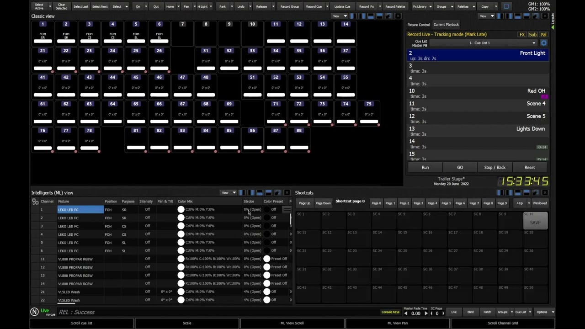Go to shortcut Page 0
585x329 pixels.
pyautogui.click(x=376, y=203)
